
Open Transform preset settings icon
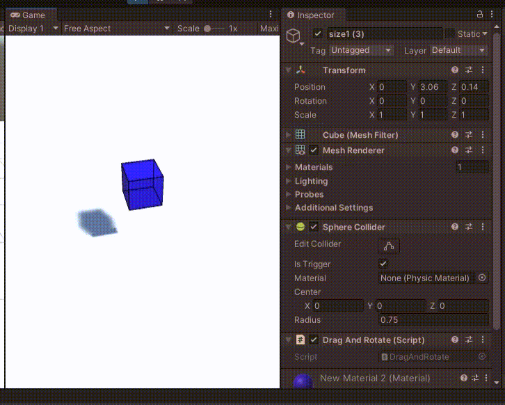[x=469, y=70]
